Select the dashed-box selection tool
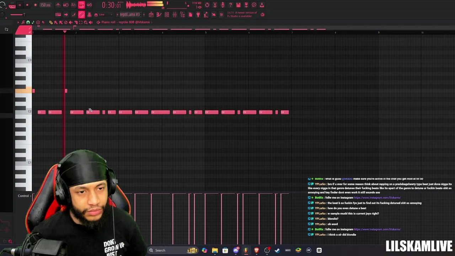Image resolution: width=455 pixels, height=256 pixels. coord(81,22)
